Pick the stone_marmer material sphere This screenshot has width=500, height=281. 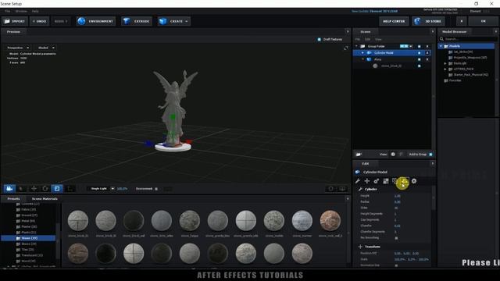point(302,220)
